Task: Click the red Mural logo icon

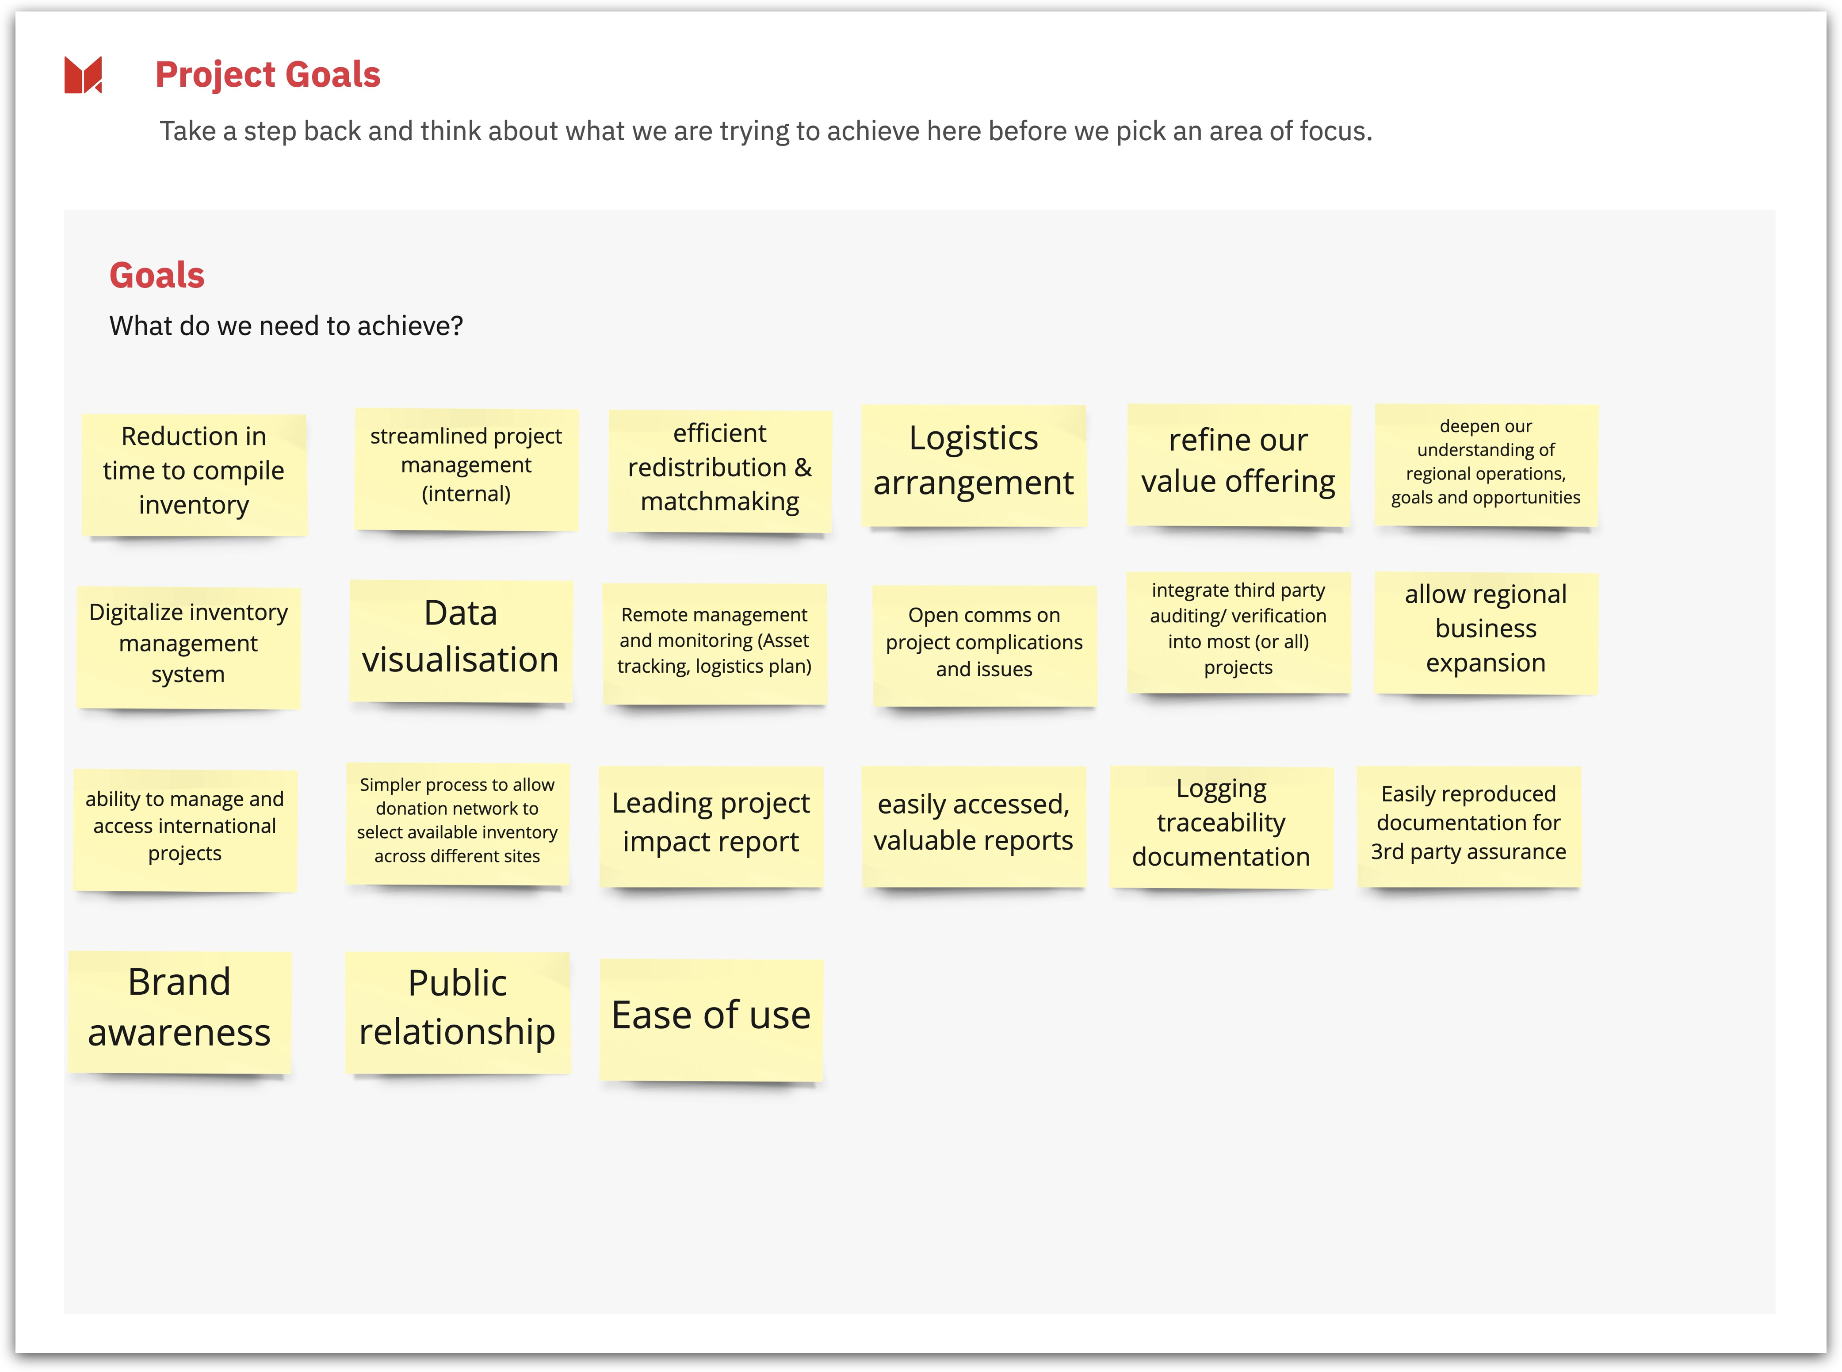Action: [83, 75]
